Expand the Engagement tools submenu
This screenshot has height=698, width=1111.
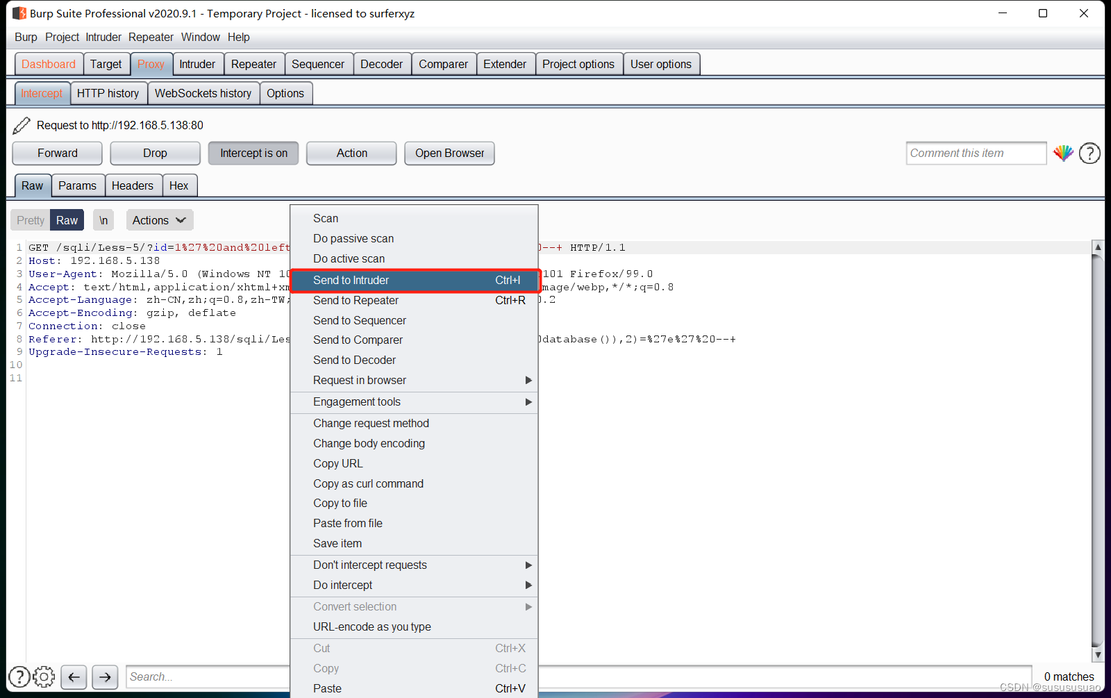[414, 401]
